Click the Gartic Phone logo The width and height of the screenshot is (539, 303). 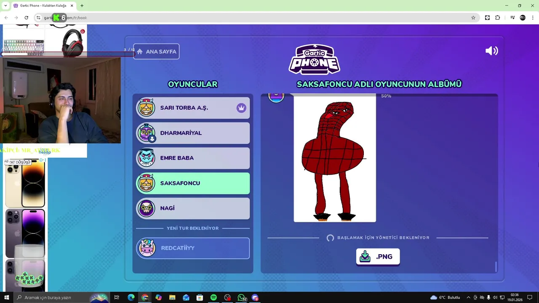click(314, 59)
